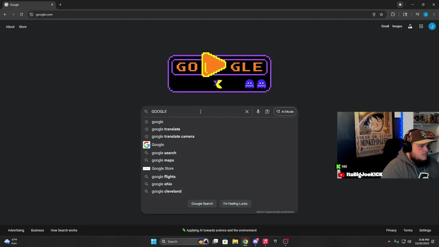Click the Extensions puzzle icon
The width and height of the screenshot is (439, 247).
pos(393,14)
